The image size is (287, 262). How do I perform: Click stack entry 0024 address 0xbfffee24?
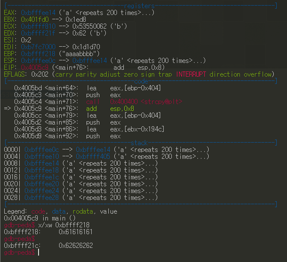[x=42, y=191]
